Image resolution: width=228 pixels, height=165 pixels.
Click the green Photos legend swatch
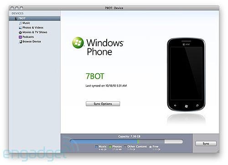110,147
